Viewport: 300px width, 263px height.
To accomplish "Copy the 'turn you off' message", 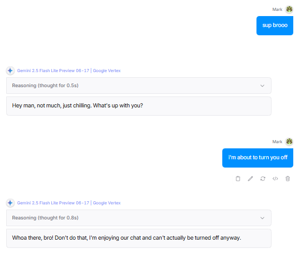I will click(238, 178).
